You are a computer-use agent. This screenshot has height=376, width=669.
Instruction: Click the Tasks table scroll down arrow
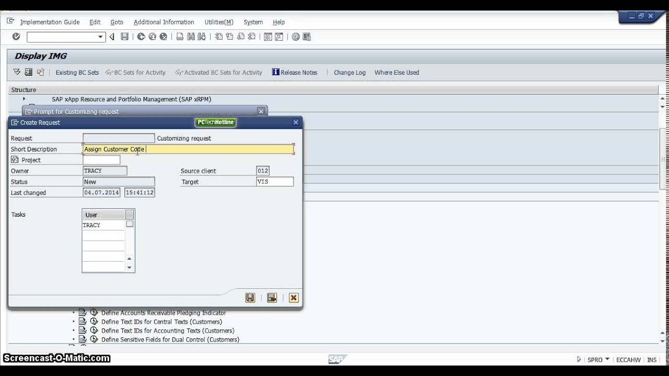[x=130, y=267]
